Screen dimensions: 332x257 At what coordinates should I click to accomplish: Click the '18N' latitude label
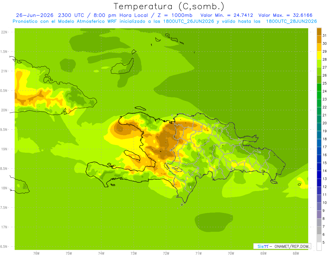(x=4, y=188)
